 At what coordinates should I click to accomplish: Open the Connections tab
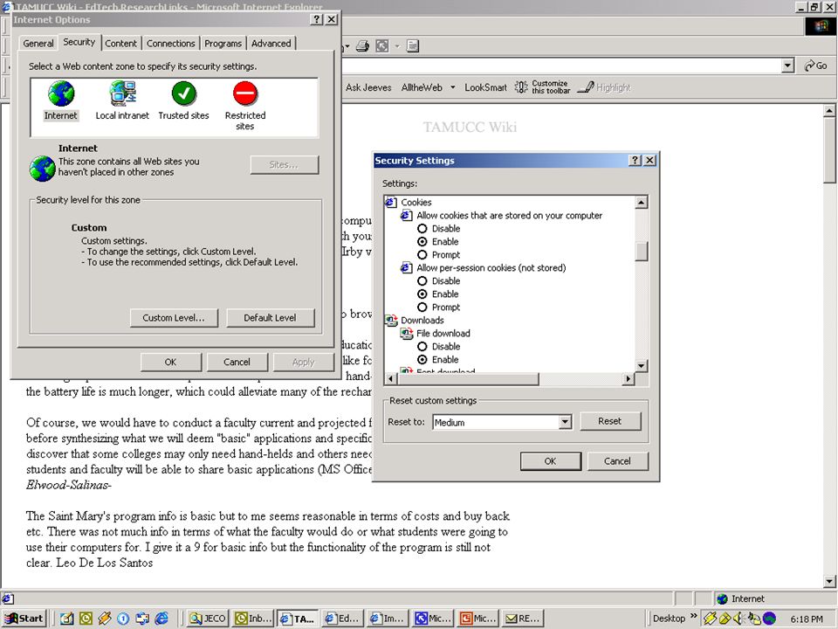(171, 44)
